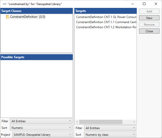The image size is (162, 138).
Task: Select ConstraintDefinition (3/3) target class
Action: 28,17
